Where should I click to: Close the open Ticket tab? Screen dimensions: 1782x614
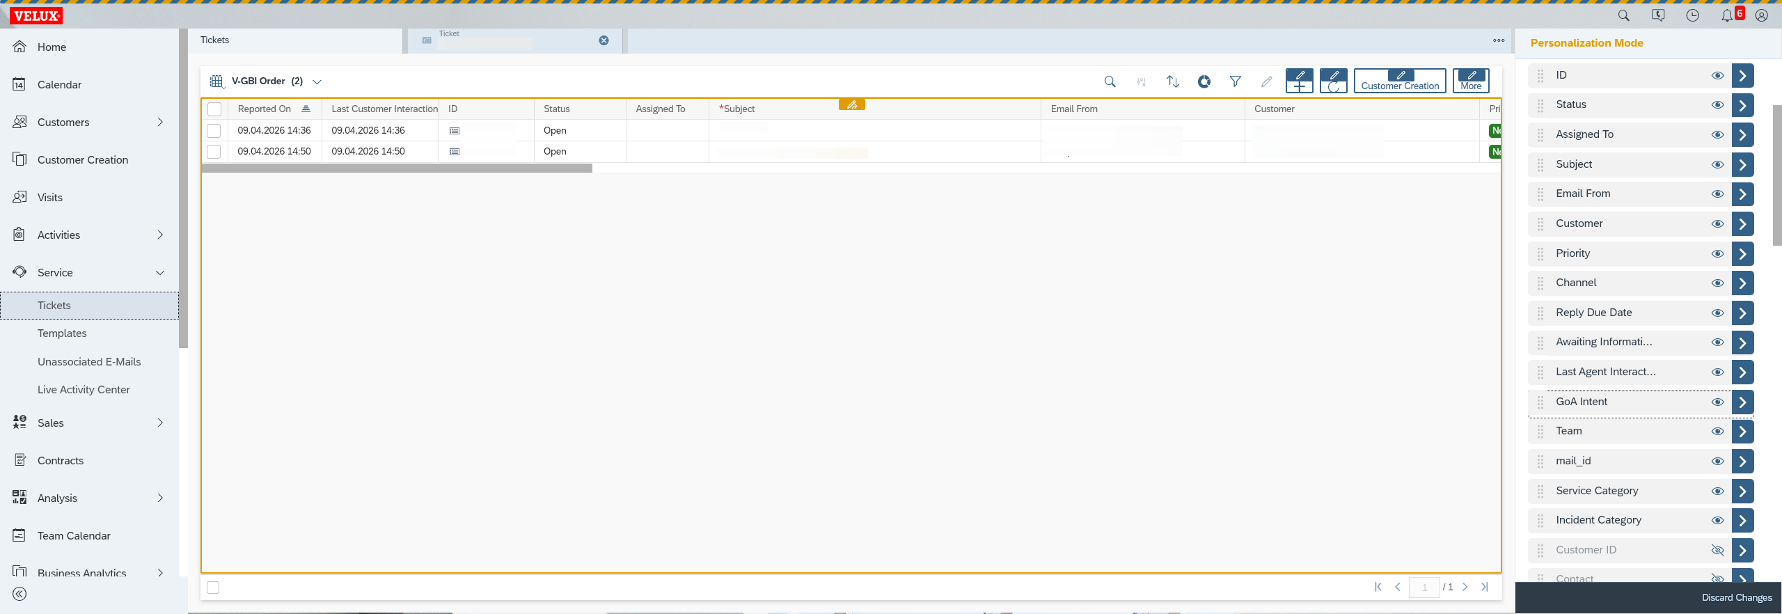coord(604,40)
